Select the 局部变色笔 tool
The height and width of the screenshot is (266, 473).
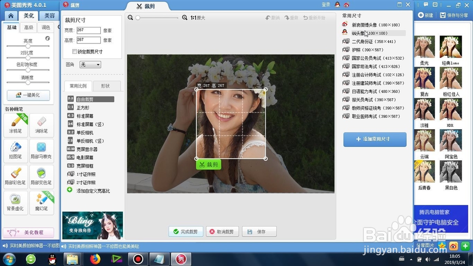coord(41,177)
